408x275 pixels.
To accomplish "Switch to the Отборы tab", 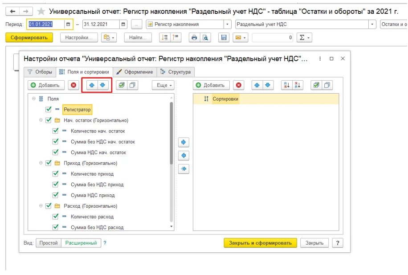I will tap(40, 72).
